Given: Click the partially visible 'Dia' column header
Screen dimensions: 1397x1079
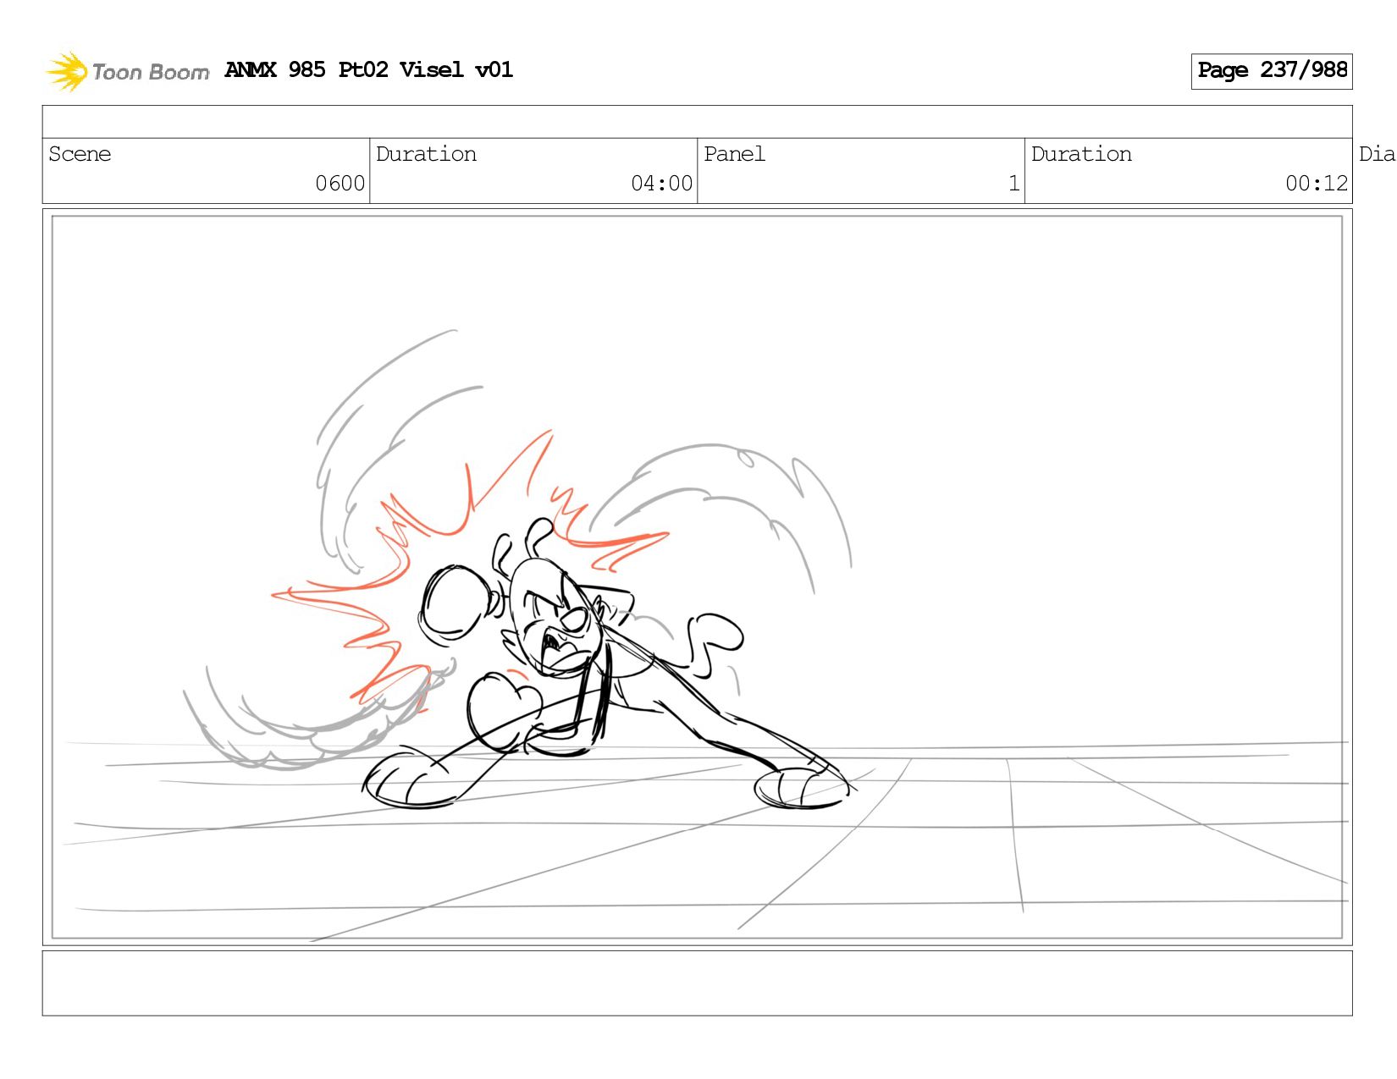Looking at the screenshot, I should pos(1377,154).
